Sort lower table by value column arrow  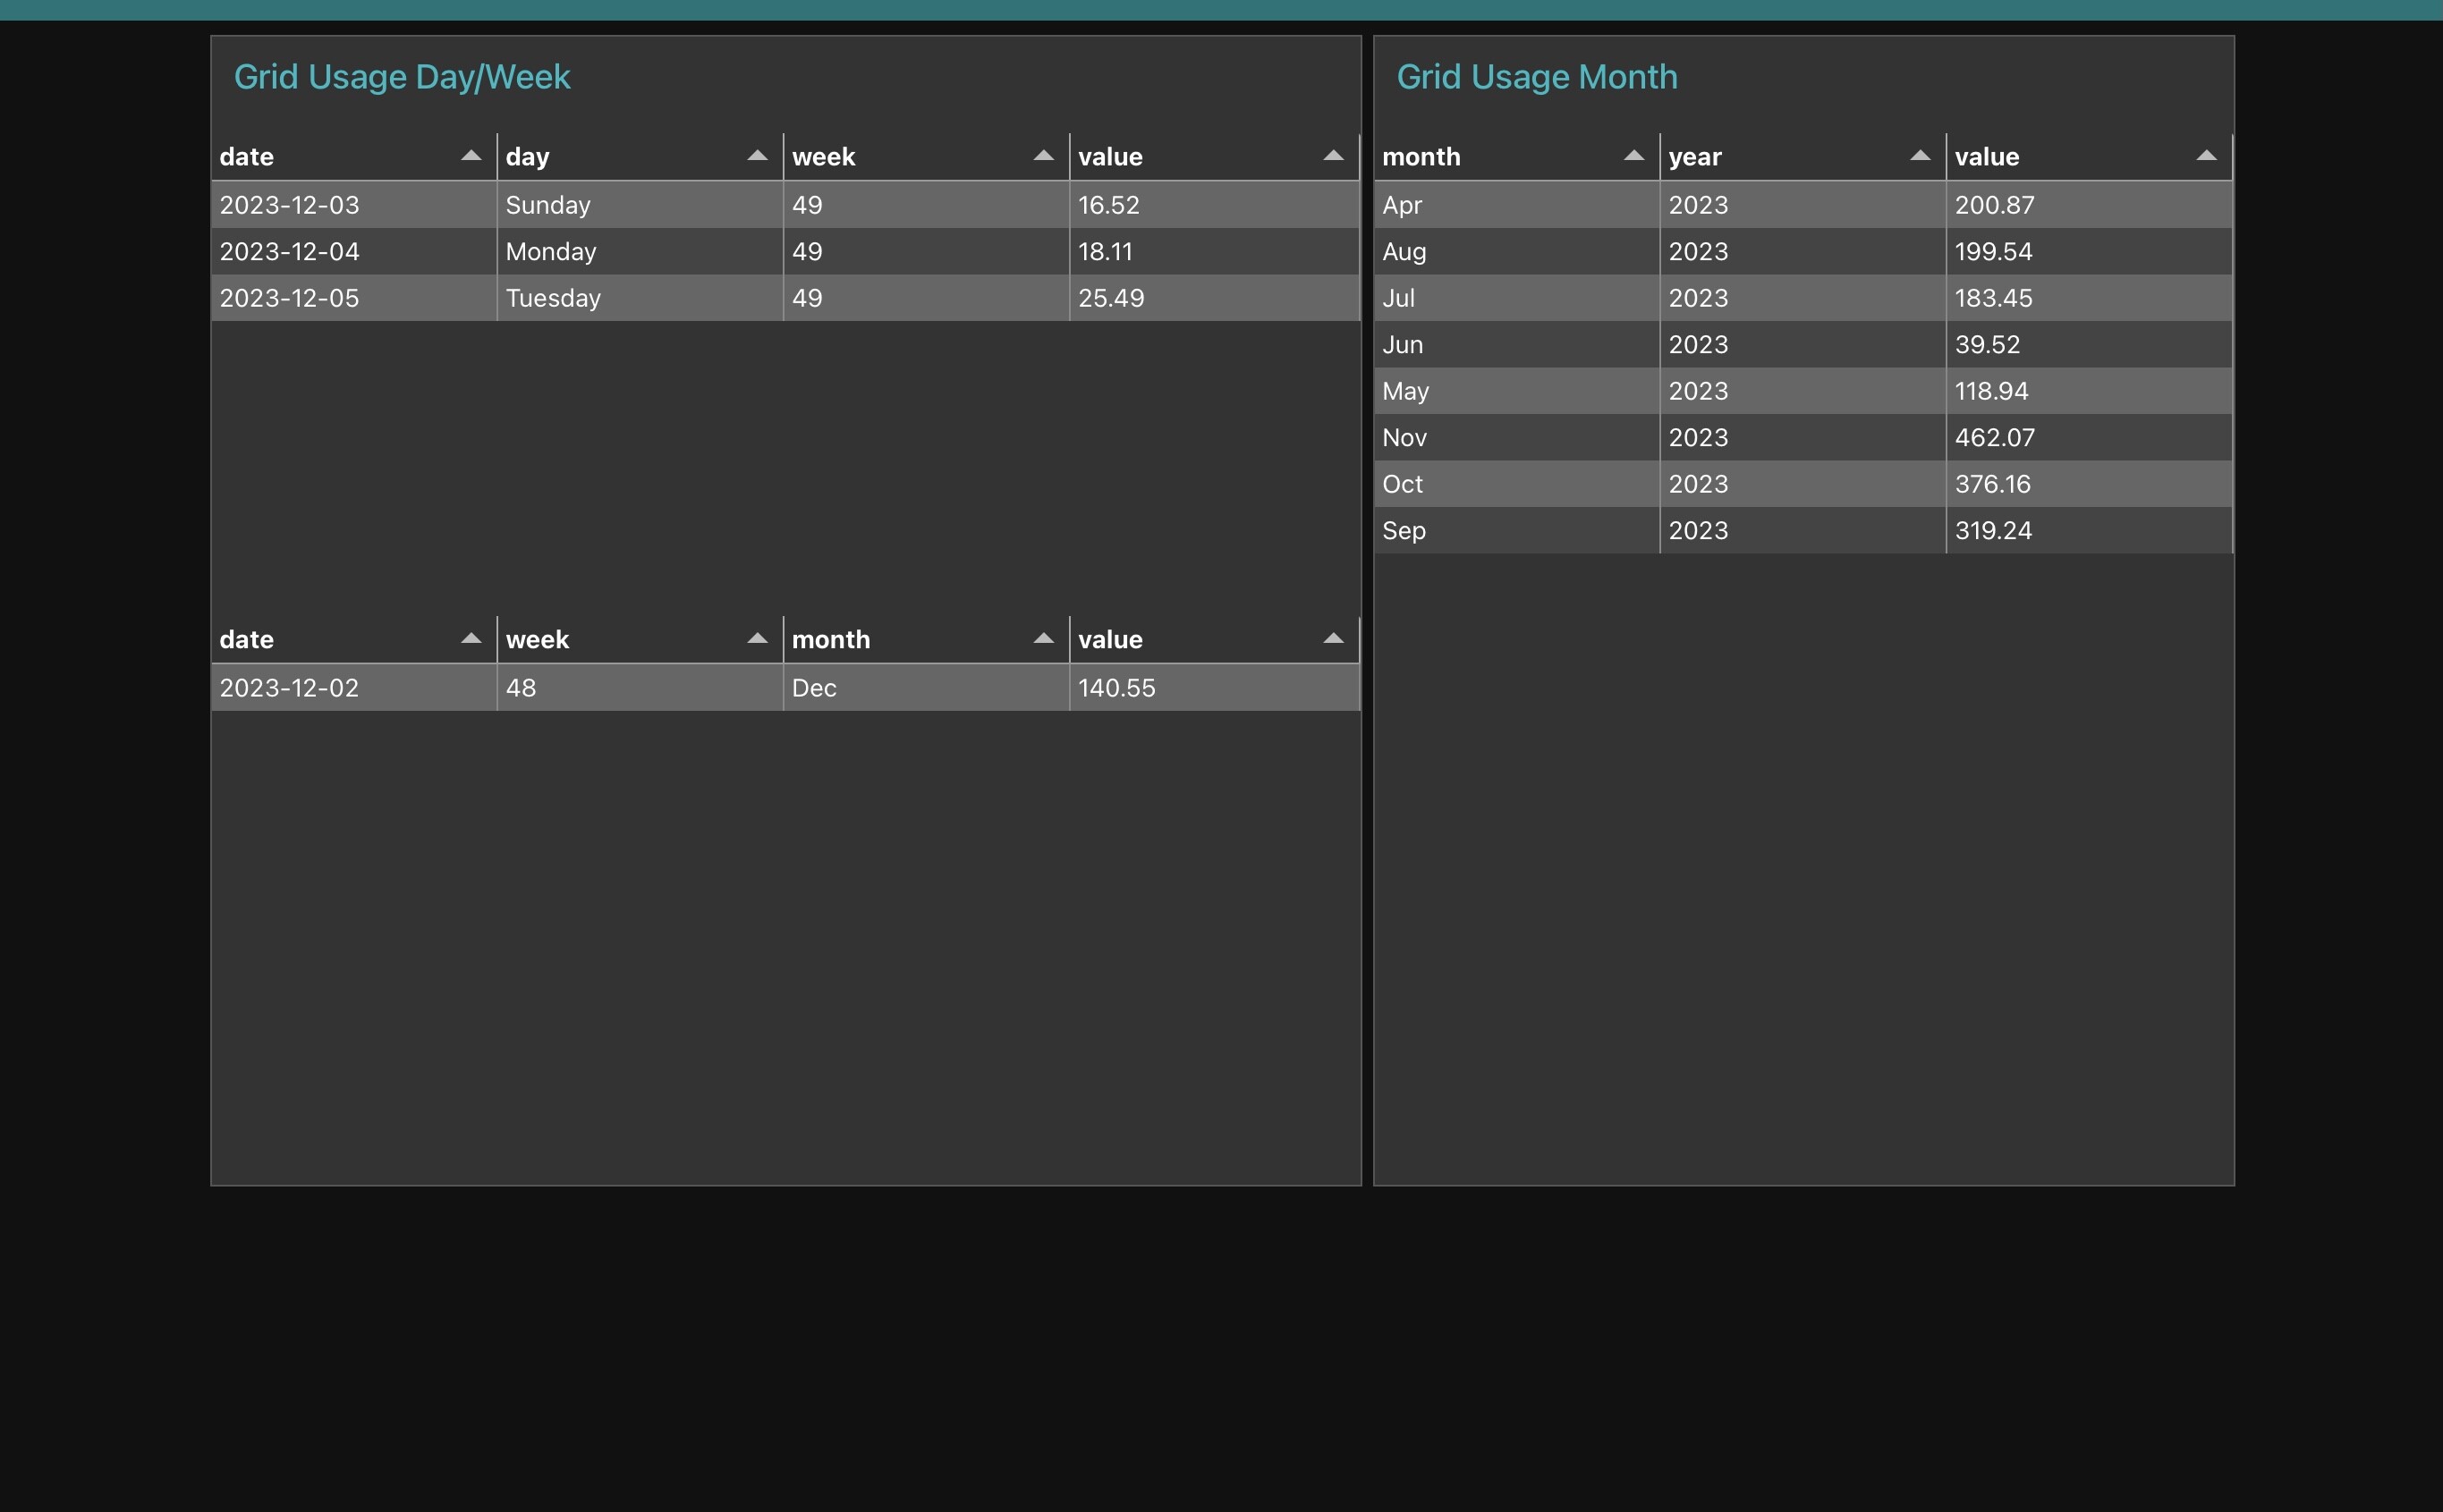tap(1333, 639)
